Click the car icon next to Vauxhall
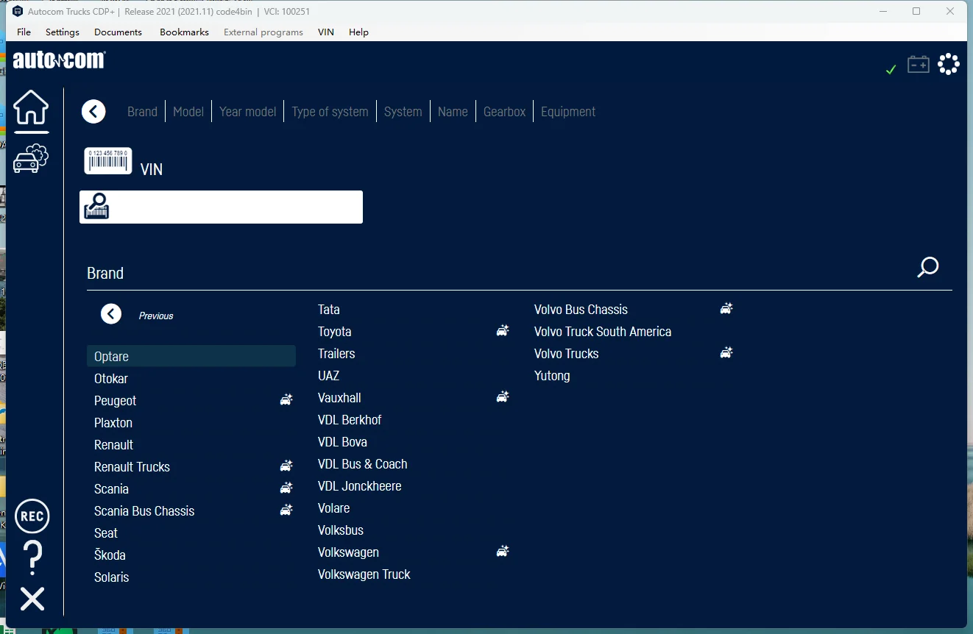The width and height of the screenshot is (973, 634). coord(503,397)
